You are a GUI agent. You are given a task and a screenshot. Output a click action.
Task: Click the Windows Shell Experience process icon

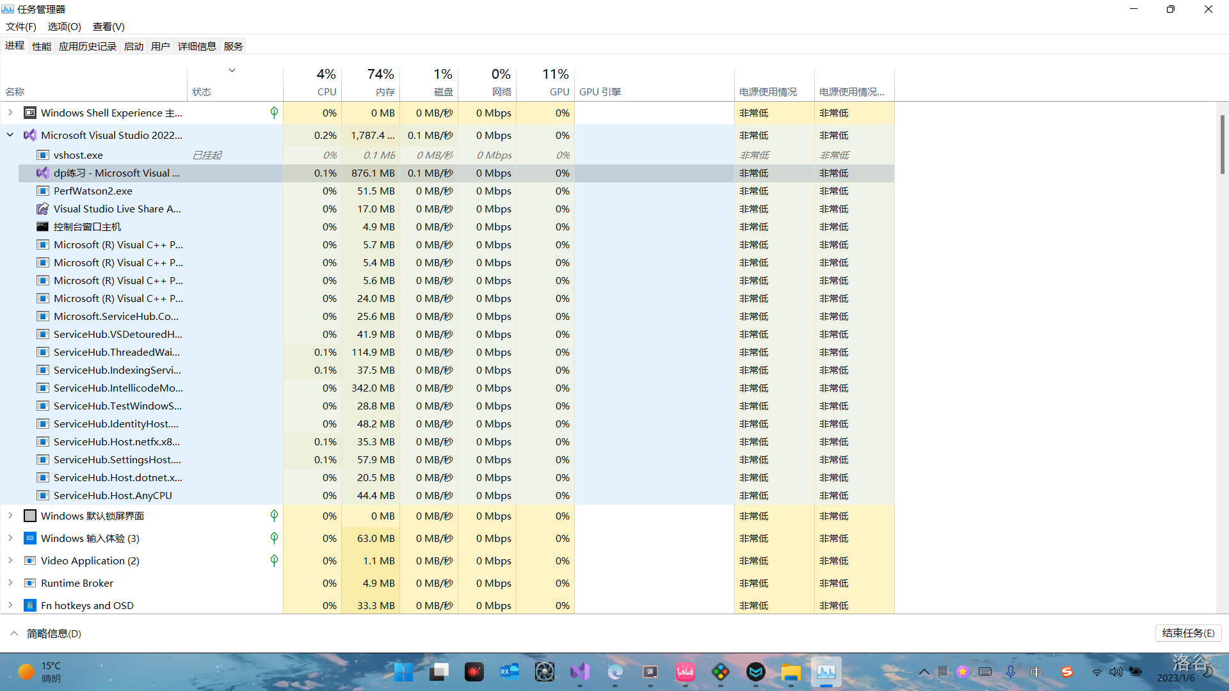[x=29, y=113]
